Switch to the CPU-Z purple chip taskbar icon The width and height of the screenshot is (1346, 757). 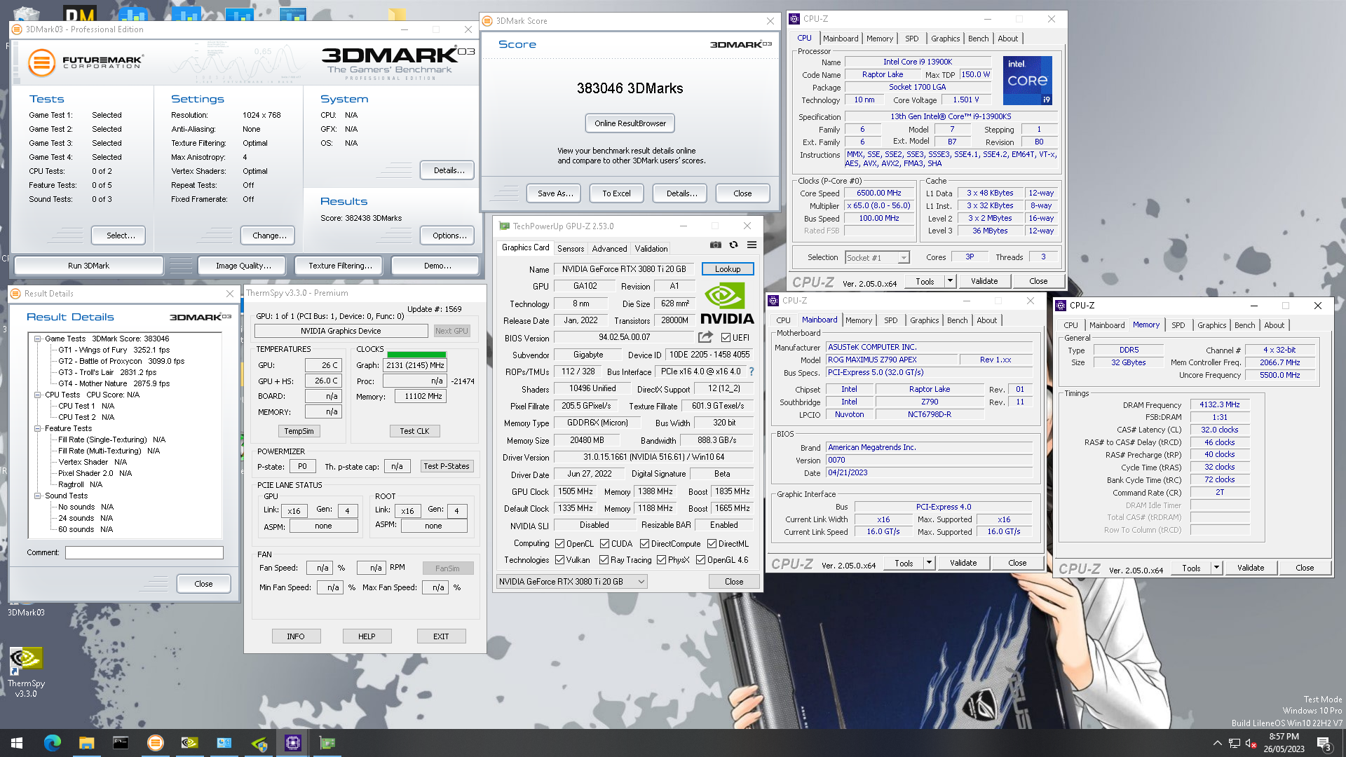(293, 743)
